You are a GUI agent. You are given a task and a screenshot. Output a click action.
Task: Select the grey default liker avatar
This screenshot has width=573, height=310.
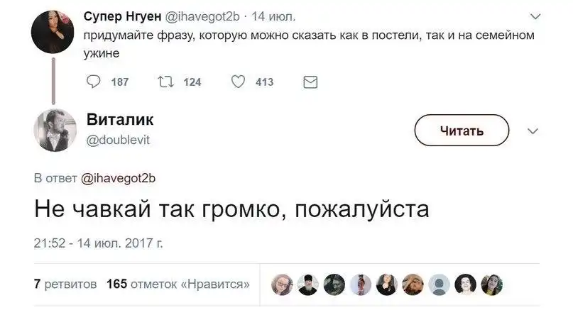(x=440, y=284)
